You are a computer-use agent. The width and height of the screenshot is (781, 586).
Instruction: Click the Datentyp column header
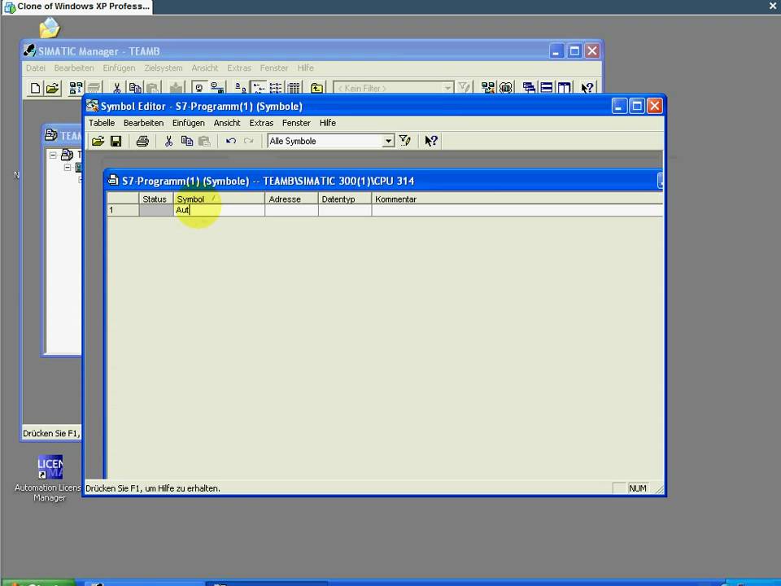(x=345, y=199)
